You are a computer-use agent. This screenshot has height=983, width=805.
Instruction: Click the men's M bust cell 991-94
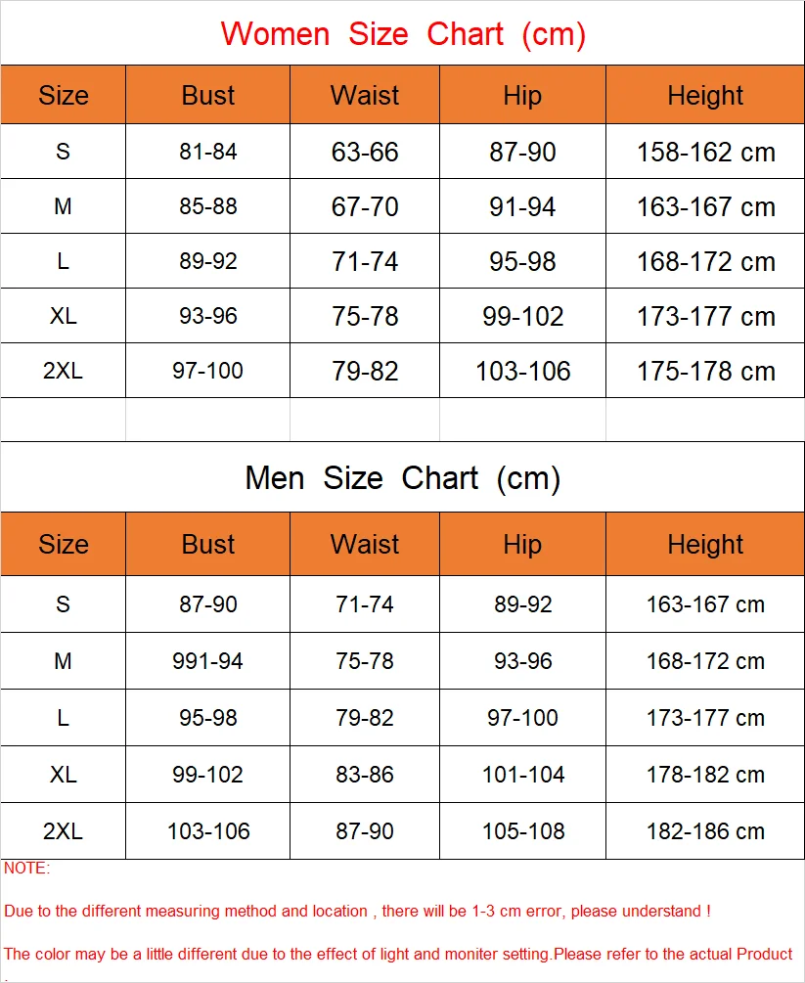pos(208,661)
